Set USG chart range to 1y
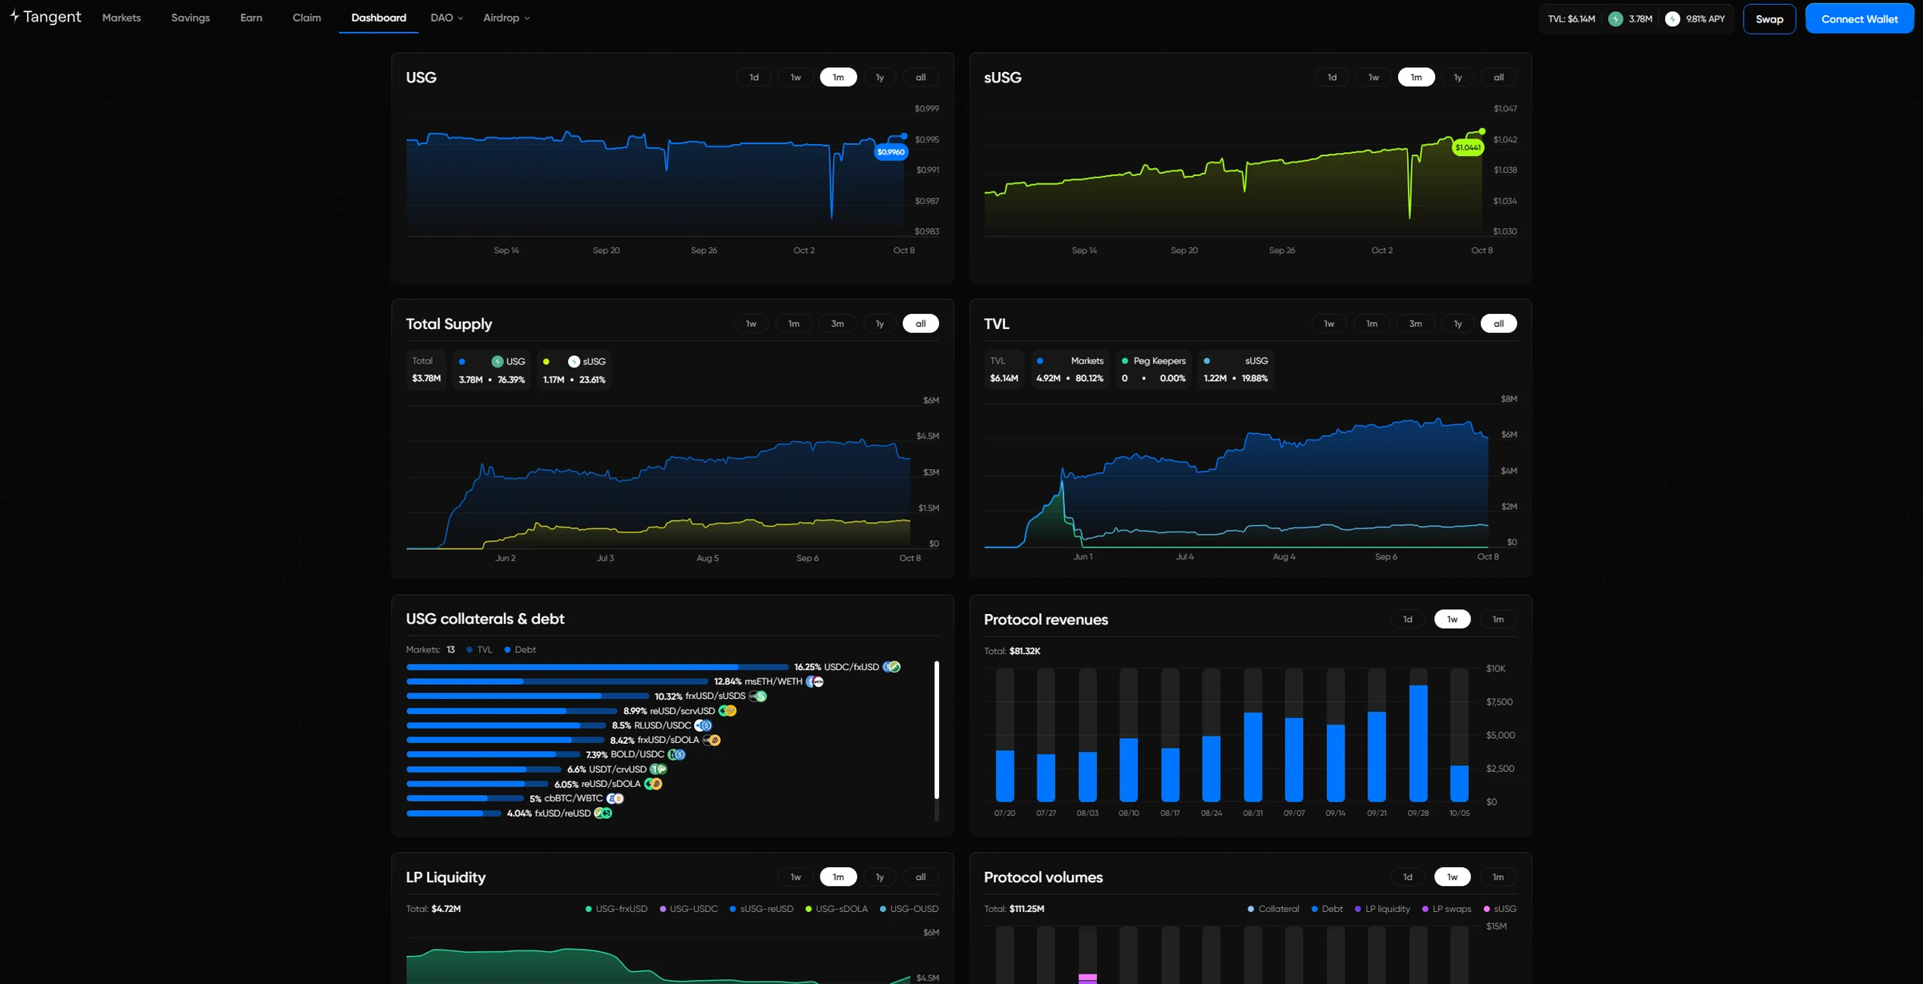The height and width of the screenshot is (984, 1923). pyautogui.click(x=880, y=77)
